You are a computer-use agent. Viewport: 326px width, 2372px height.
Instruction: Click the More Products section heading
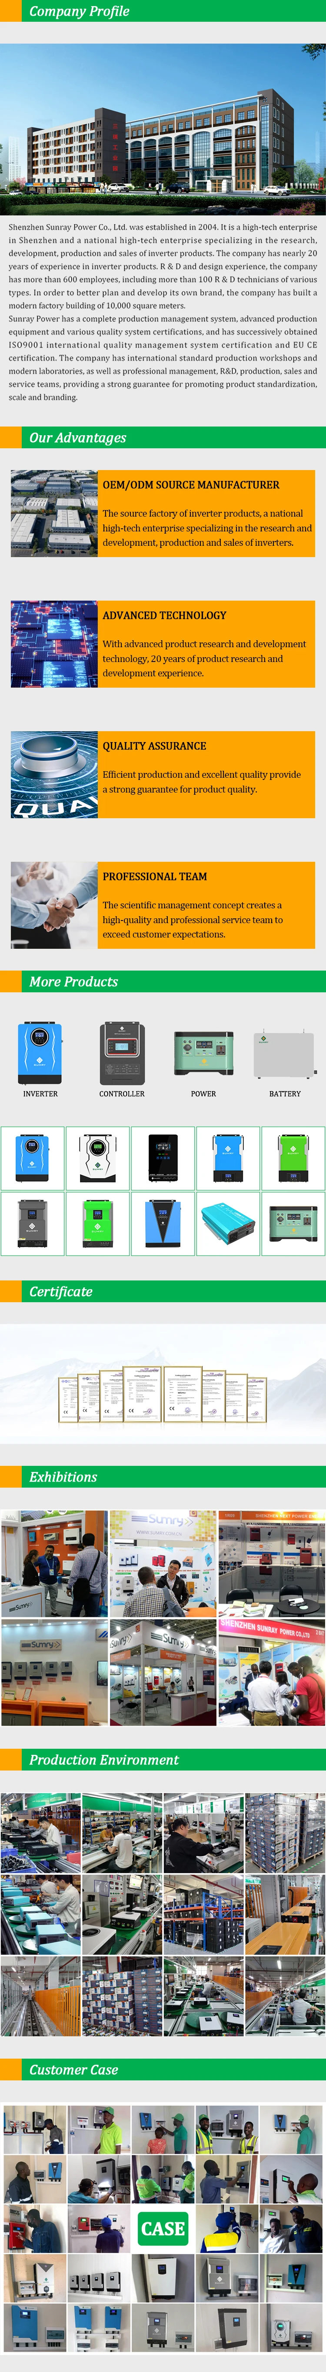(x=73, y=981)
